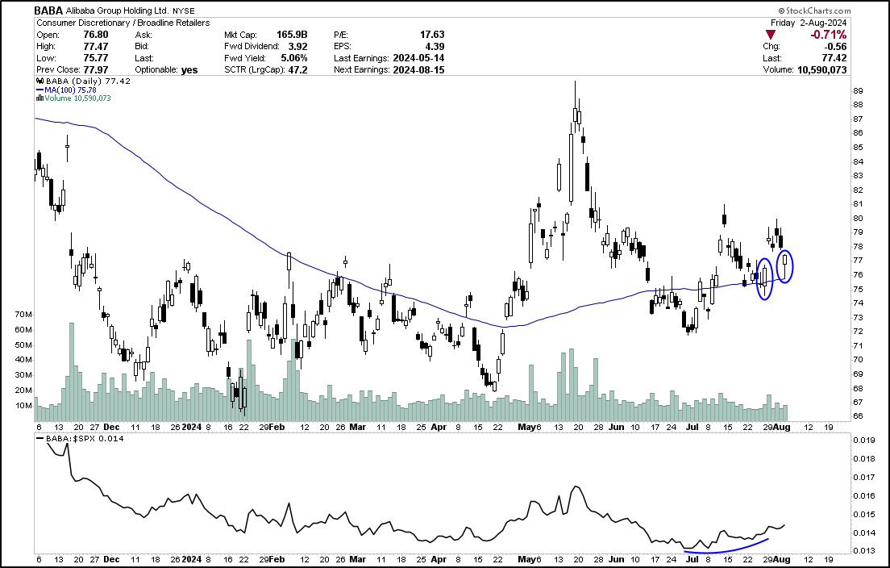Click the Optionable value yes
Viewport: 890px width, 568px height.
coord(189,70)
